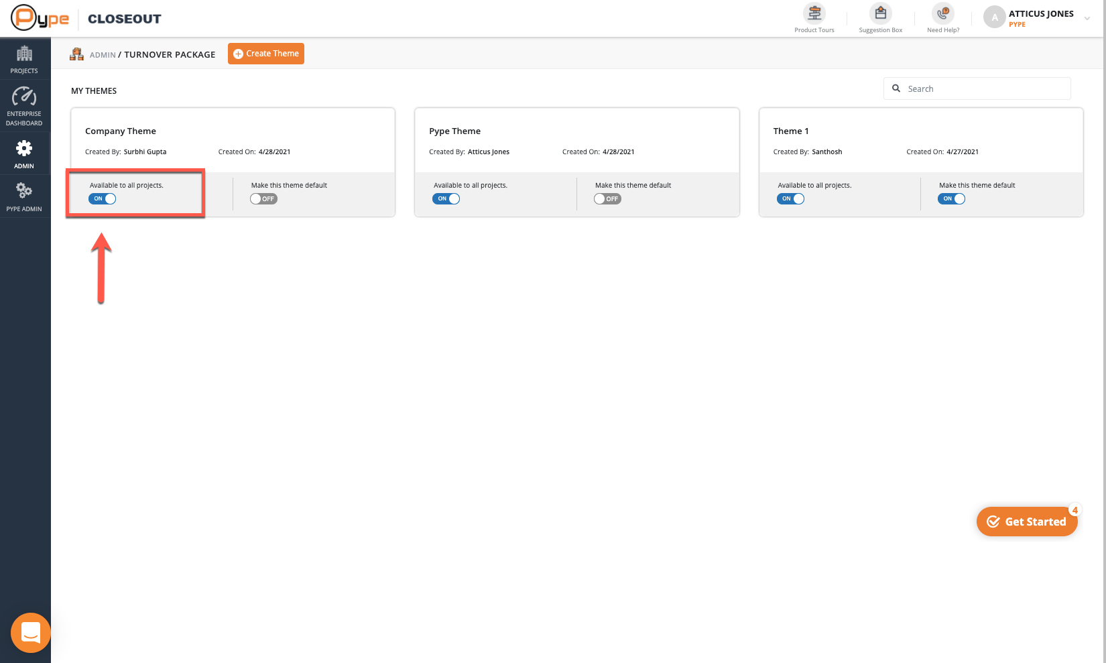Click the search magnifier icon
Viewport: 1106px width, 663px height.
[896, 88]
